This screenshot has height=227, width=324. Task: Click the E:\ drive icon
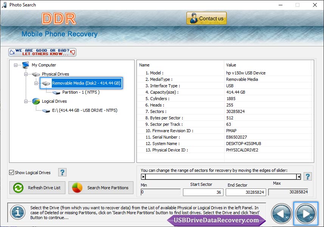(46, 111)
